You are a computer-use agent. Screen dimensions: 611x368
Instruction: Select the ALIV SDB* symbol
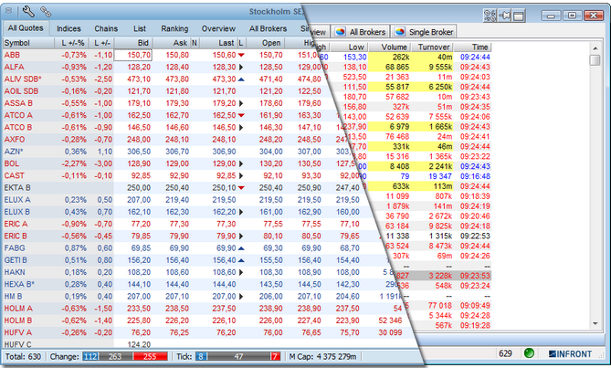tap(23, 79)
